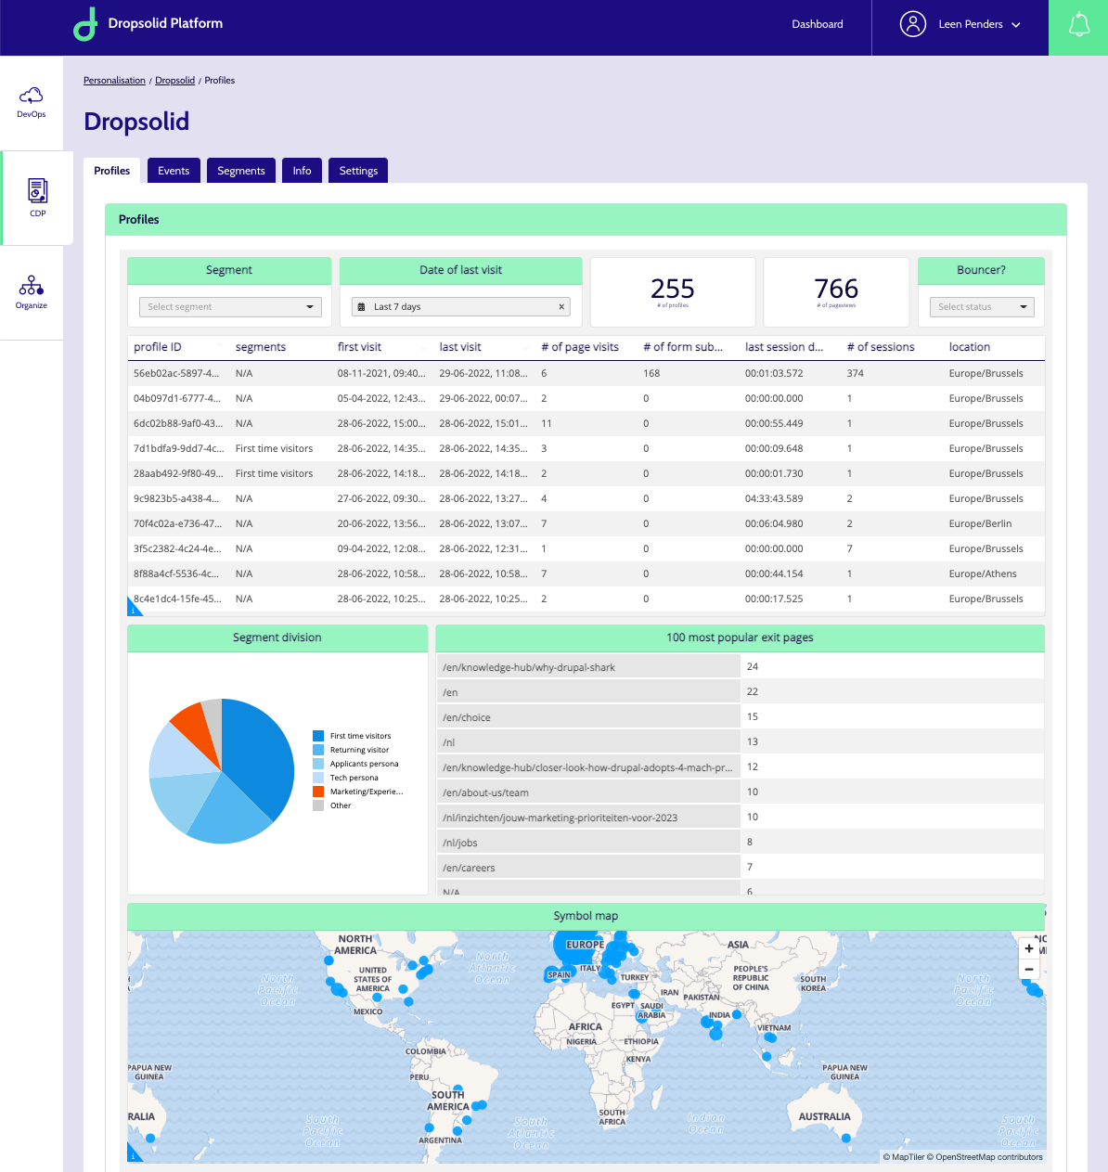Click the Tech persona legend swatch

(x=318, y=778)
